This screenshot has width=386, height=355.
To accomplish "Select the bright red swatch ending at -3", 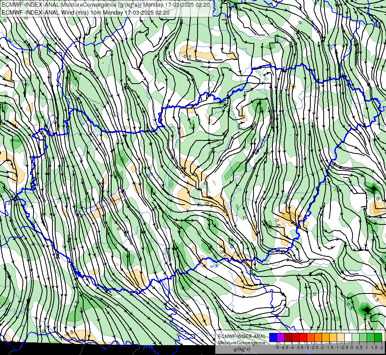I will [x=303, y=337].
